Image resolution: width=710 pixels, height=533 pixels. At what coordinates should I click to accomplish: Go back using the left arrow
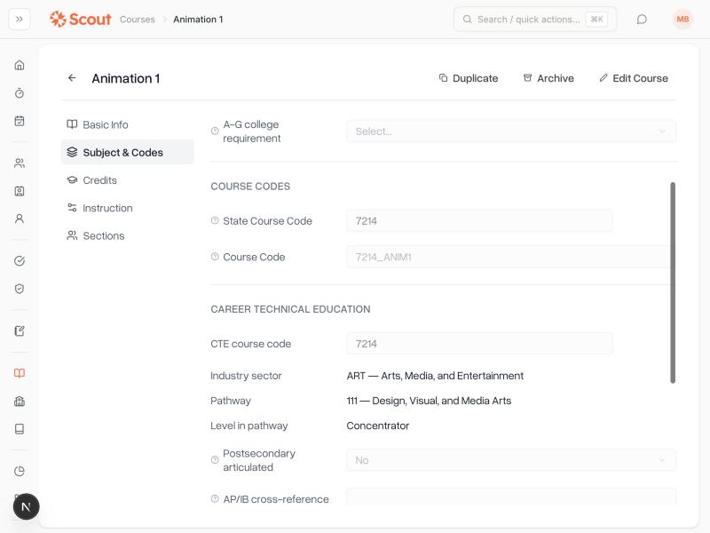[72, 78]
